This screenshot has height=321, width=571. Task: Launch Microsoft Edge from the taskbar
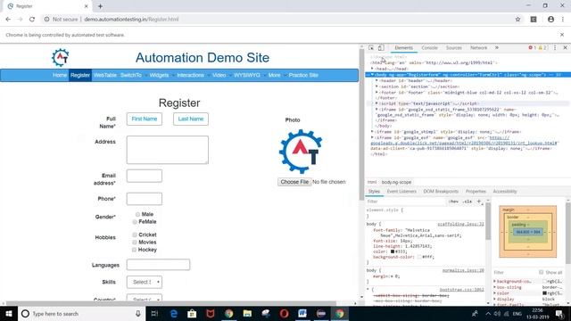(174, 313)
